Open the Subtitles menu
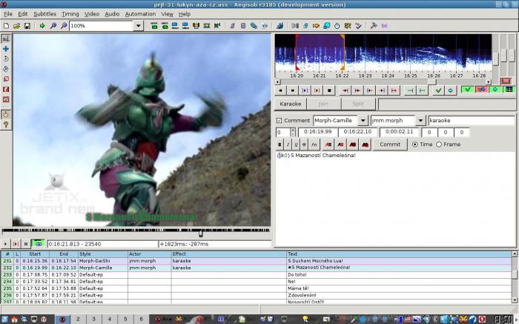519x324 pixels. (44, 14)
